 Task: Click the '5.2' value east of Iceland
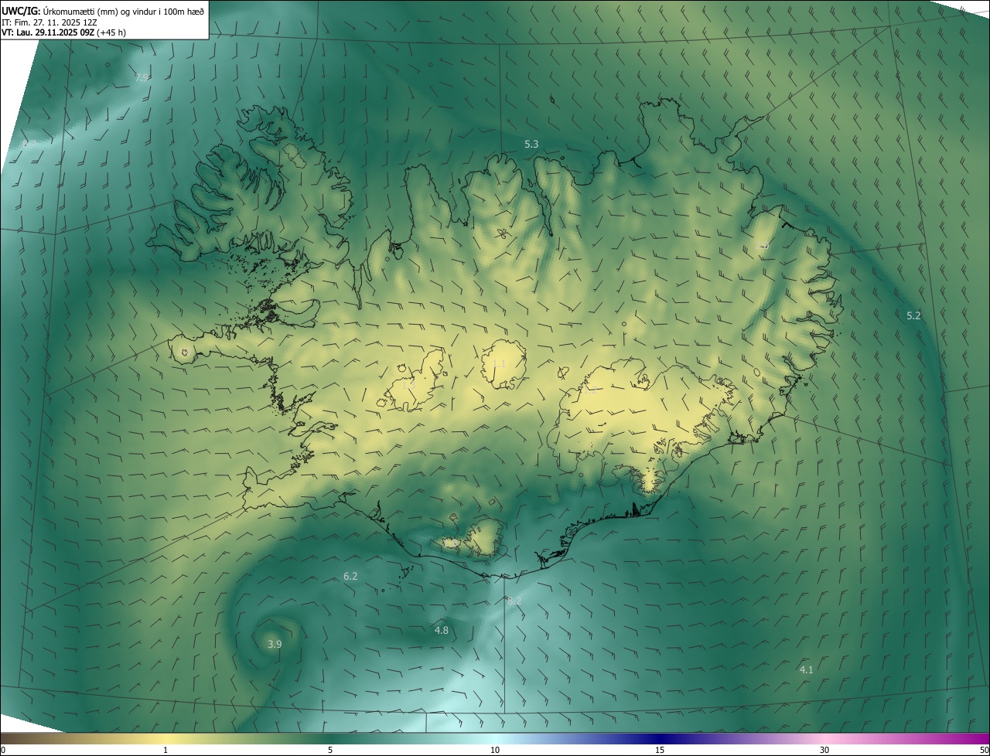point(913,315)
